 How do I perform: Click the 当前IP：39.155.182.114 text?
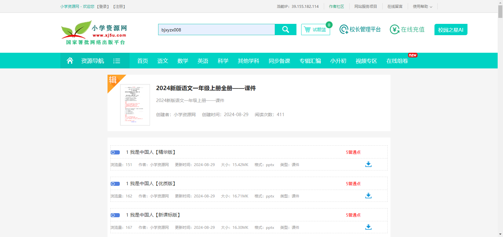(298, 7)
